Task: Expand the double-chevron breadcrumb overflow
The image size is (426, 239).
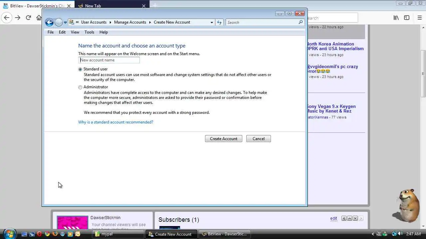Action: coord(77,22)
